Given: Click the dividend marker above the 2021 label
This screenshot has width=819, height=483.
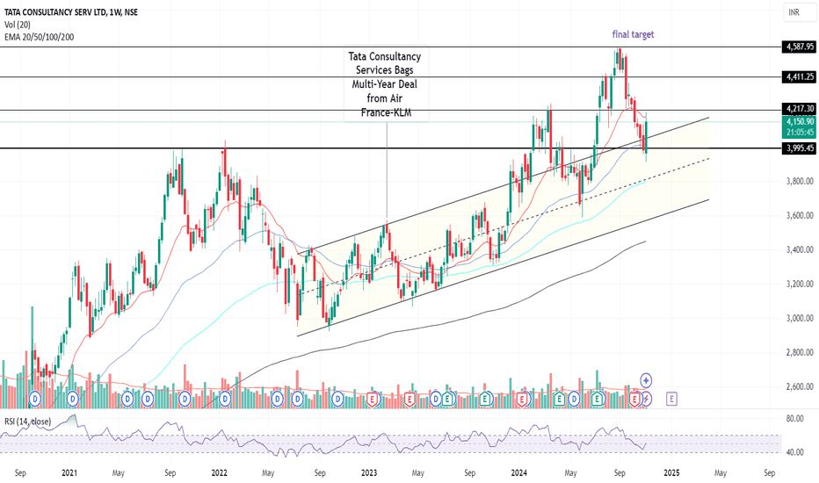Looking at the screenshot, I should tap(73, 400).
